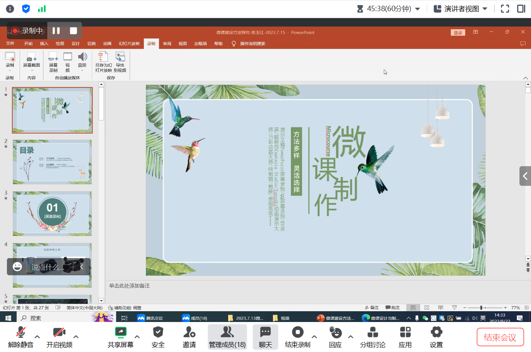Screen dimensions: 531x352
Task: Choose 另存为幻灯片放映 save as show
Action: [x=104, y=62]
